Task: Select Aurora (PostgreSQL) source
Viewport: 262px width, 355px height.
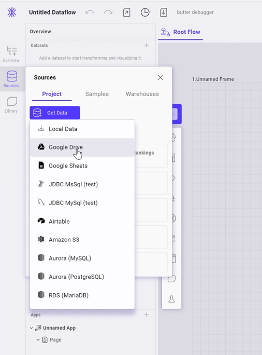Action: 82,277
